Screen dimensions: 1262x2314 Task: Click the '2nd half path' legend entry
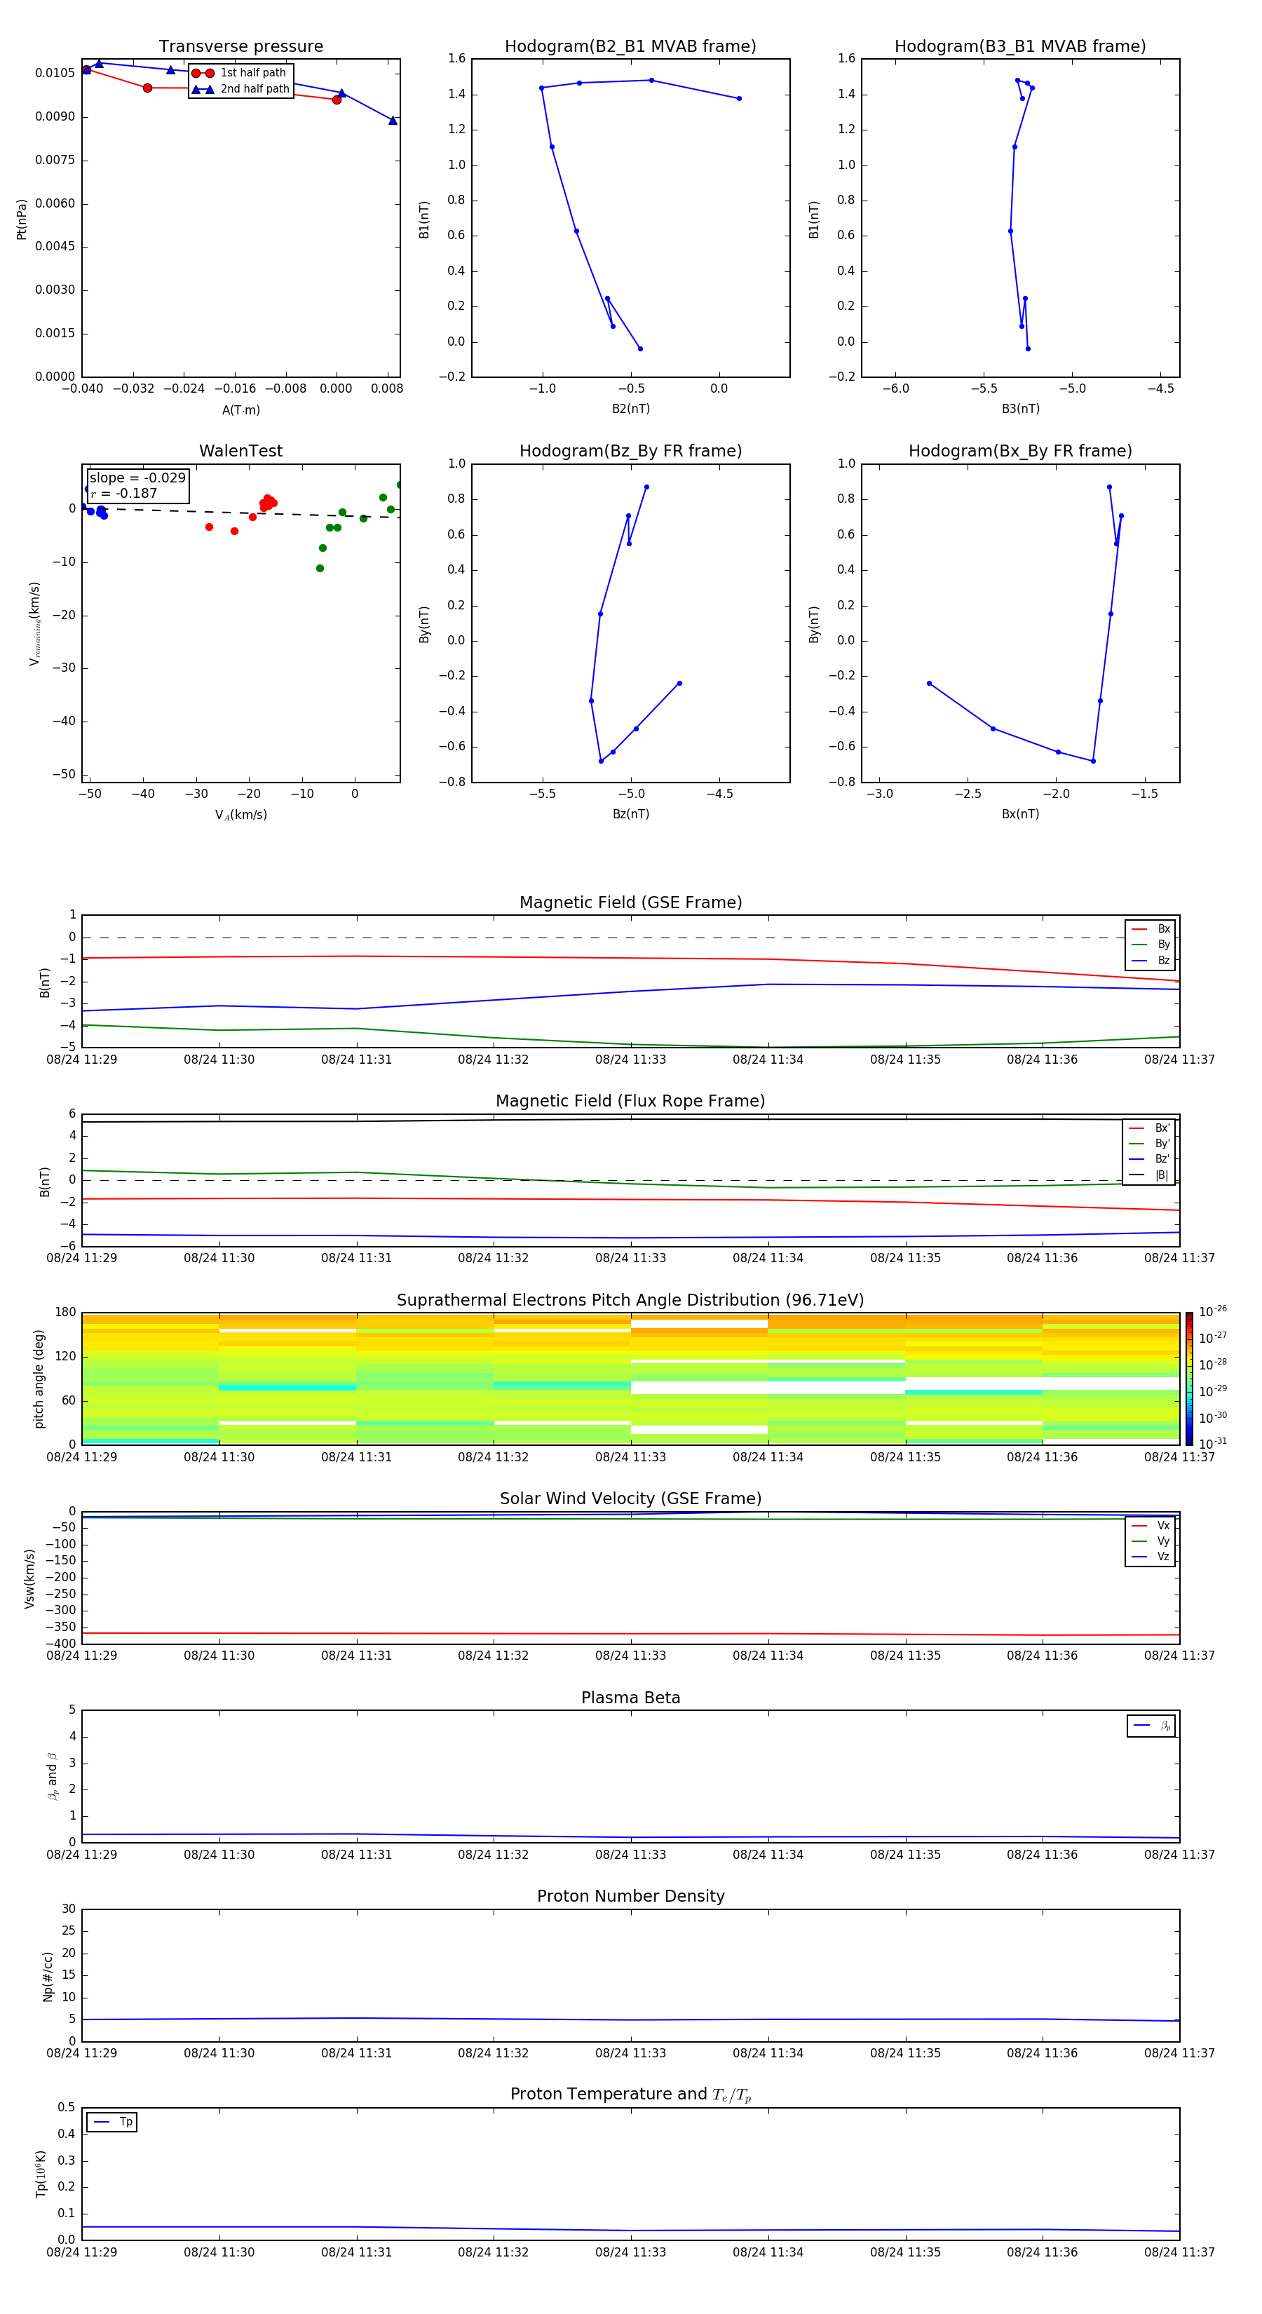(240, 89)
